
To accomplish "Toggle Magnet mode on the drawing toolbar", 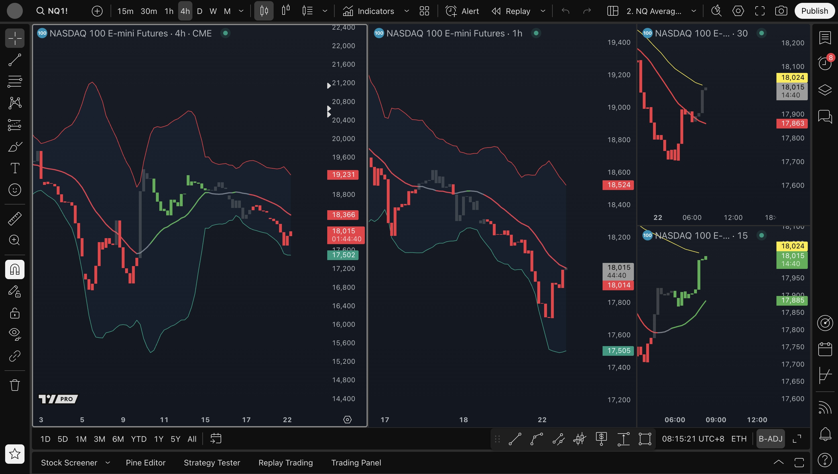I will [x=15, y=269].
